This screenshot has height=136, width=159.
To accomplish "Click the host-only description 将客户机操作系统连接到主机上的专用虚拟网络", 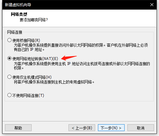I will 54,82.
